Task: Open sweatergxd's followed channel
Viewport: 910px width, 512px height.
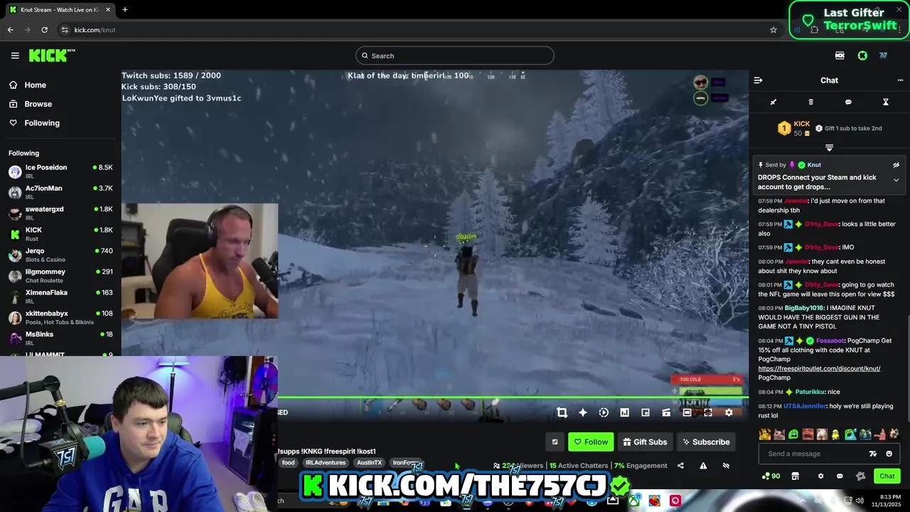Action: point(60,213)
